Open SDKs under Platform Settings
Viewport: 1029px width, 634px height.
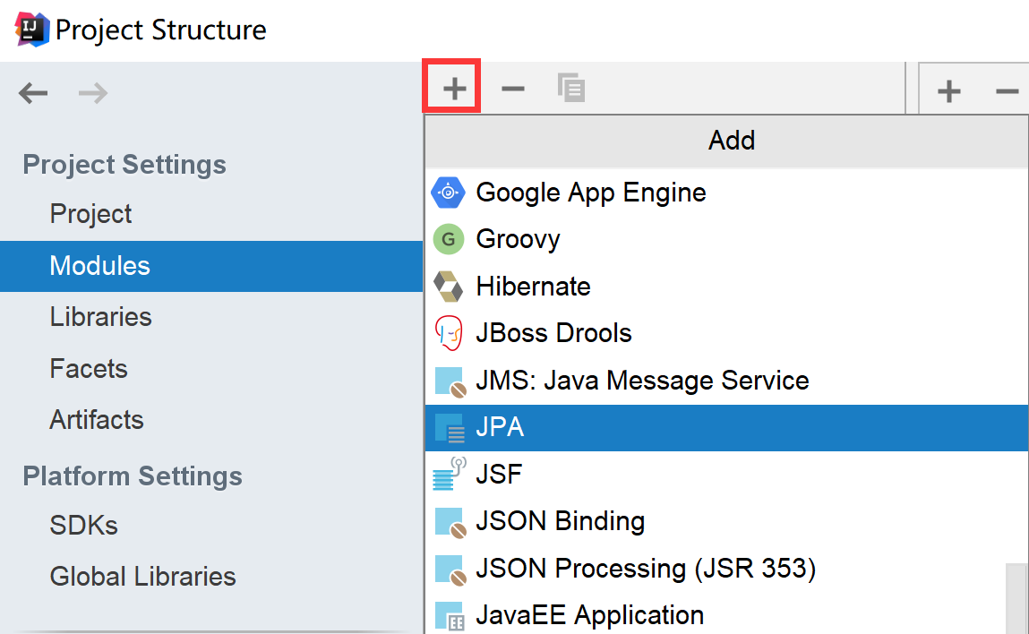coord(83,525)
